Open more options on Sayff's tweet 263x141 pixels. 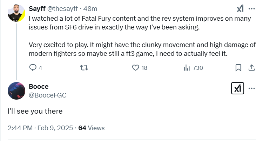[x=251, y=8]
